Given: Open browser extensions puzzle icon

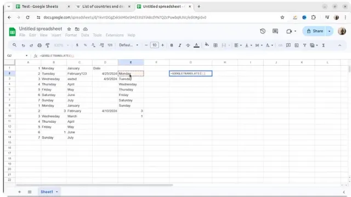Looking at the screenshot, I should pos(313,17).
